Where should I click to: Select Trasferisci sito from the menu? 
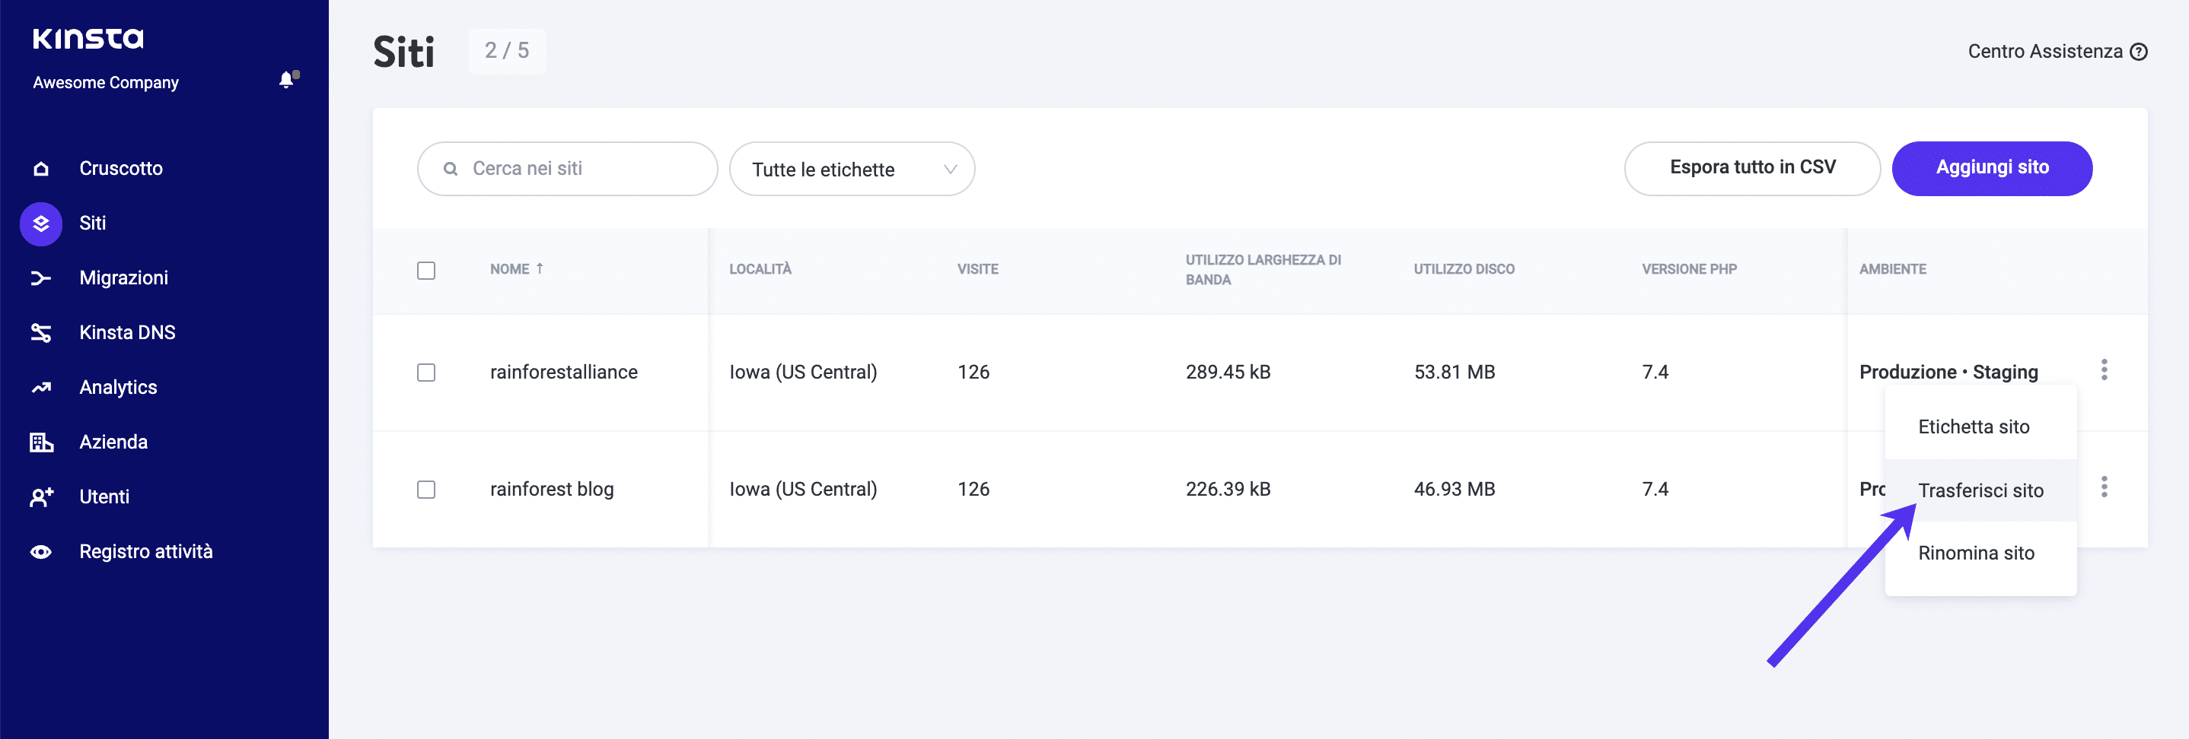tap(1980, 490)
